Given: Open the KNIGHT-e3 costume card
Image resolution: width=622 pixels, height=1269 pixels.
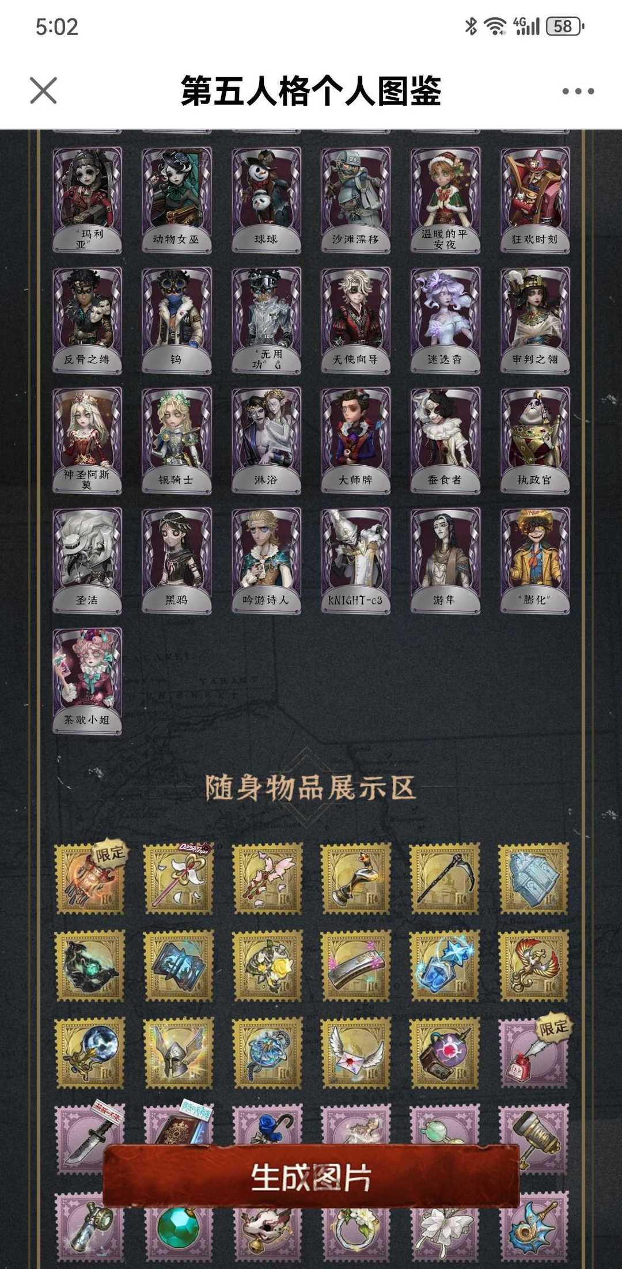Looking at the screenshot, I should coord(356,561).
